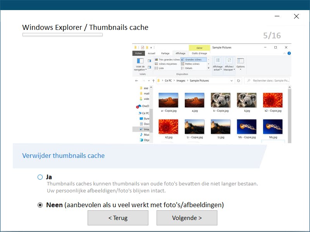
Task: Open Outils d'image tab in Explorer preview
Action: [x=199, y=53]
